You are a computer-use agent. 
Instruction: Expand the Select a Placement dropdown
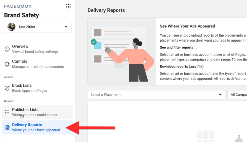tap(157, 94)
